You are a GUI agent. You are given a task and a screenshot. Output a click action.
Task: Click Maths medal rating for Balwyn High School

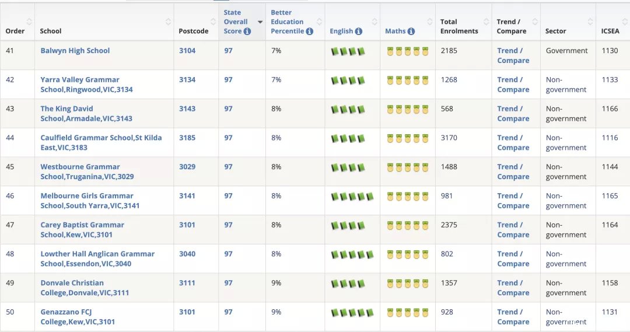tap(408, 51)
